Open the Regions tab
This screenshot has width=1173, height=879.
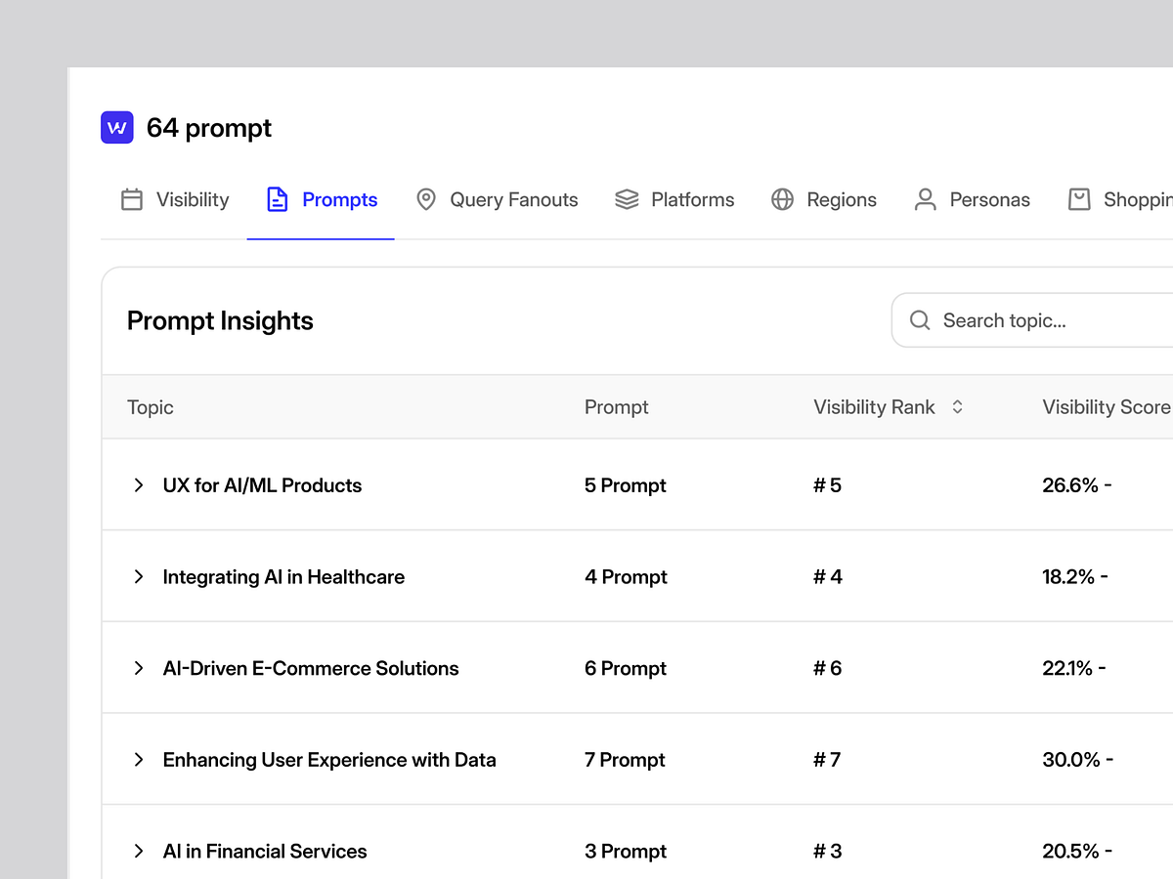(x=824, y=199)
